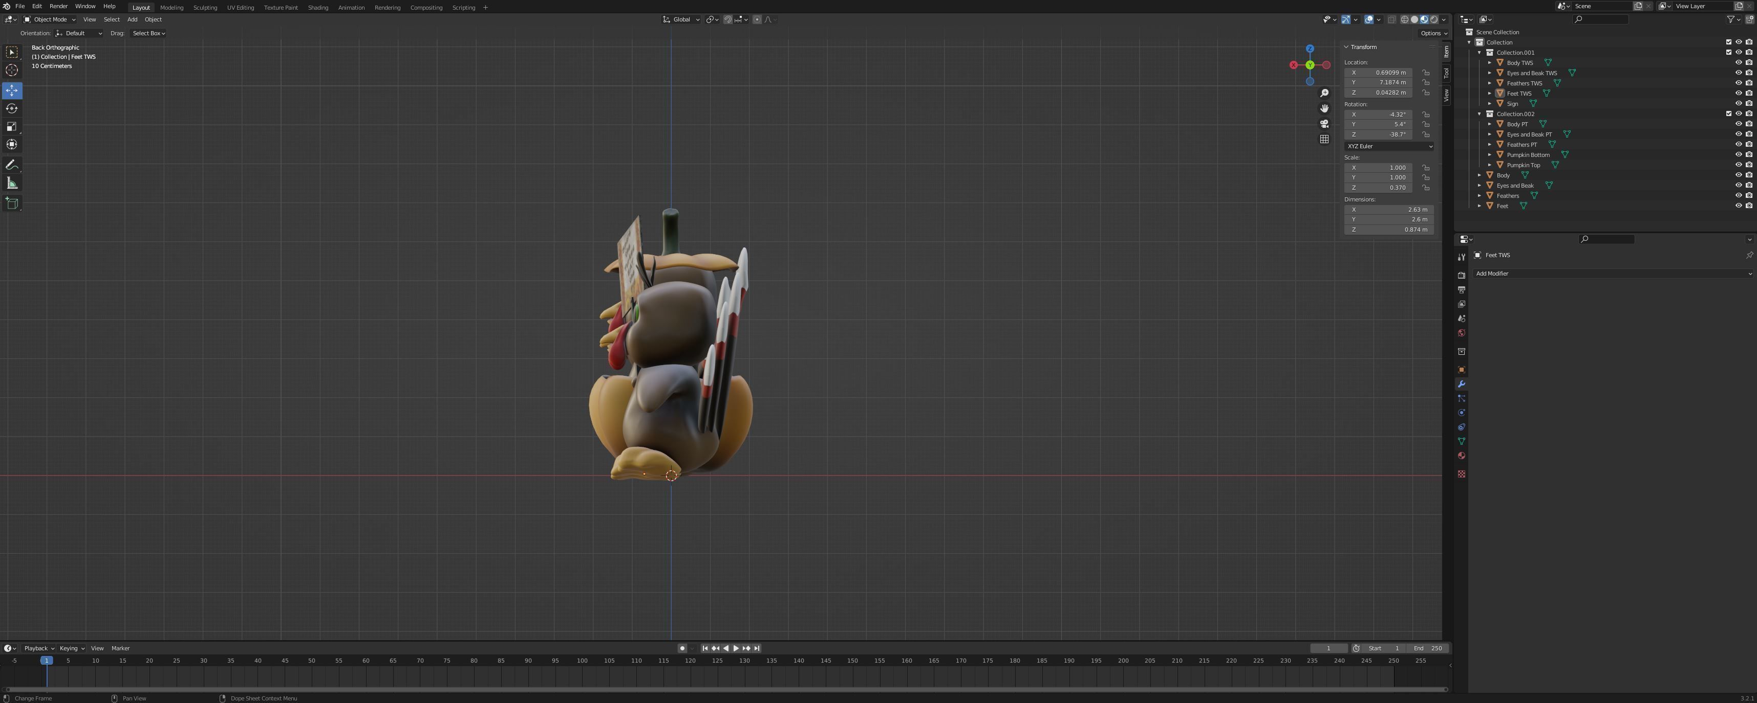Viewport: 1757px width, 703px height.
Task: Open the Select Box drag dropdown
Action: pyautogui.click(x=148, y=33)
